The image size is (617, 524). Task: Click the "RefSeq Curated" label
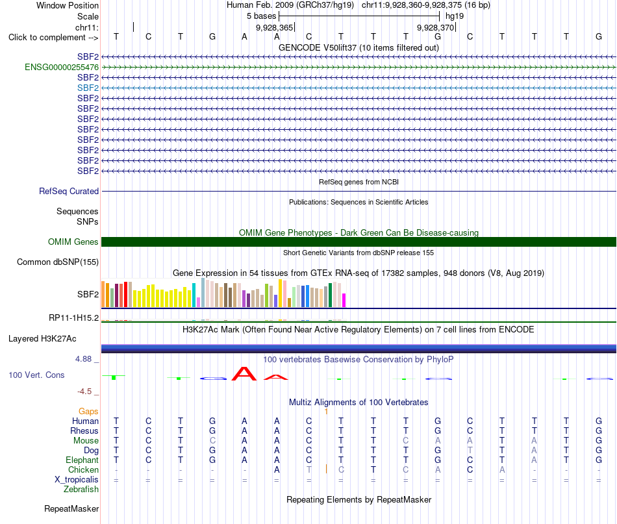click(x=68, y=191)
